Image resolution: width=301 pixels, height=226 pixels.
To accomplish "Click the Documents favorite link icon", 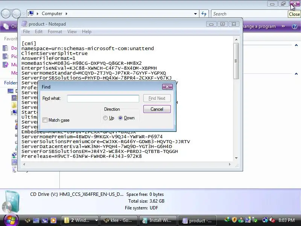I will pyautogui.click(x=5, y=48).
